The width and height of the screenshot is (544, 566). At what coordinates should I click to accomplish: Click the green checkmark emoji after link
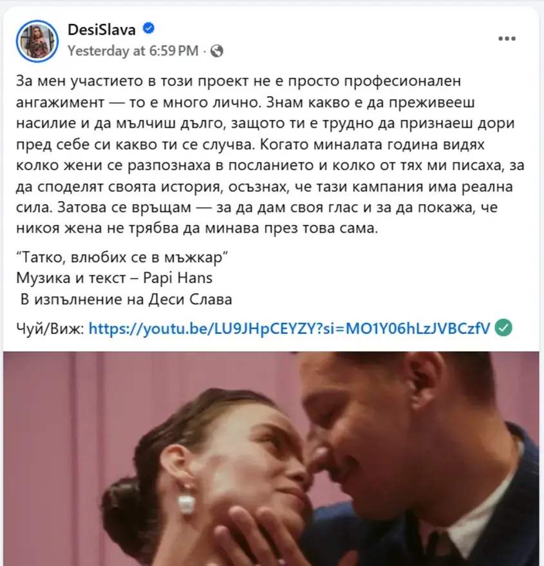pos(503,327)
